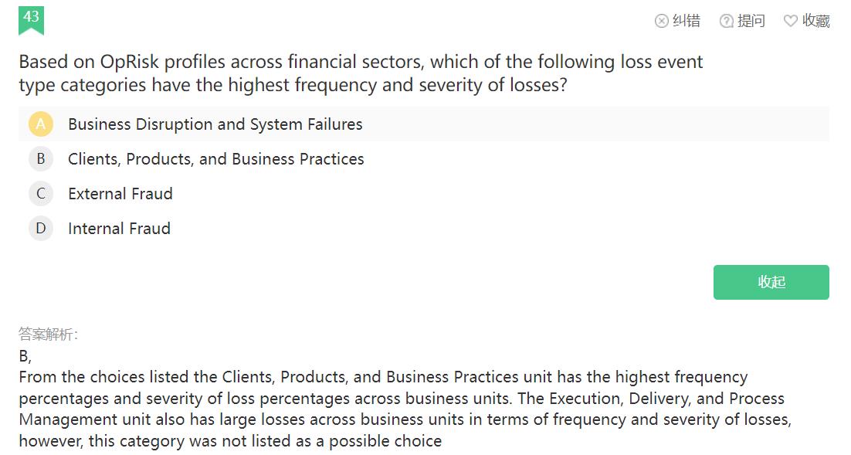Viewport: 851px width, 455px height.
Task: Click the 收藏 heart icon
Action: click(x=790, y=21)
